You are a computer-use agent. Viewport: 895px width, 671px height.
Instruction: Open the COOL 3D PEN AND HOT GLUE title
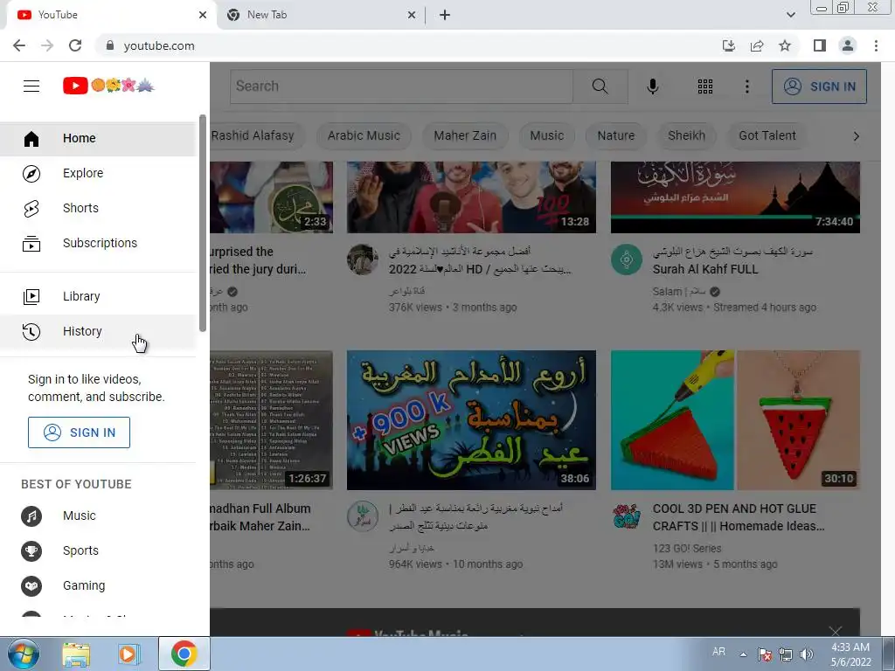[739, 517]
